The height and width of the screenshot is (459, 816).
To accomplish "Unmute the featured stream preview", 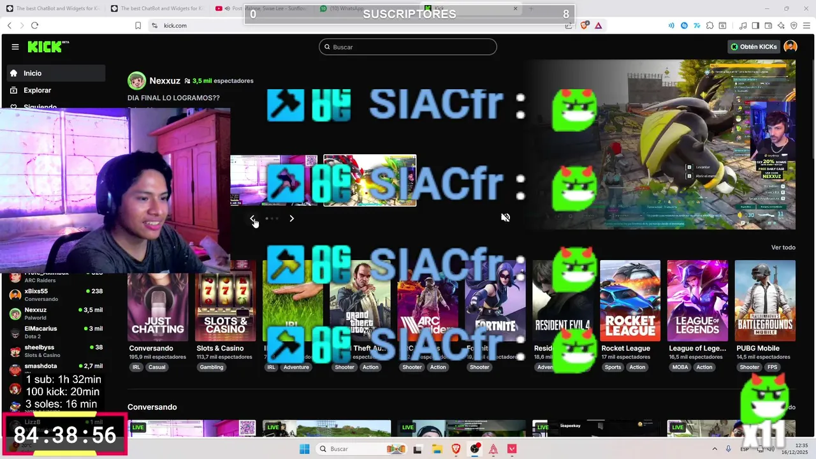I will click(506, 217).
